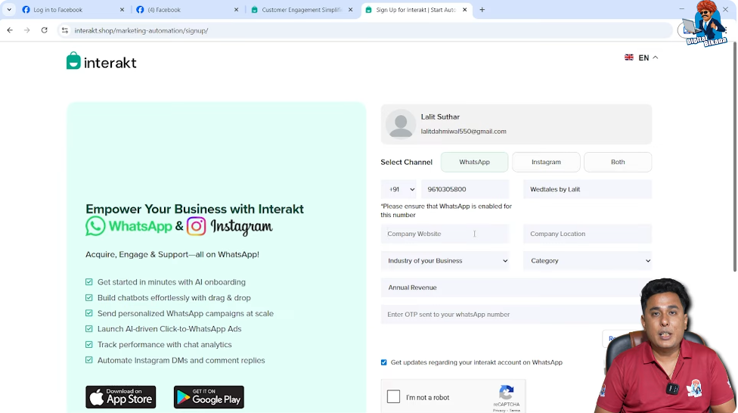The width and height of the screenshot is (738, 413).
Task: Uncheck Get updates on WhatsApp checkbox
Action: pos(383,362)
